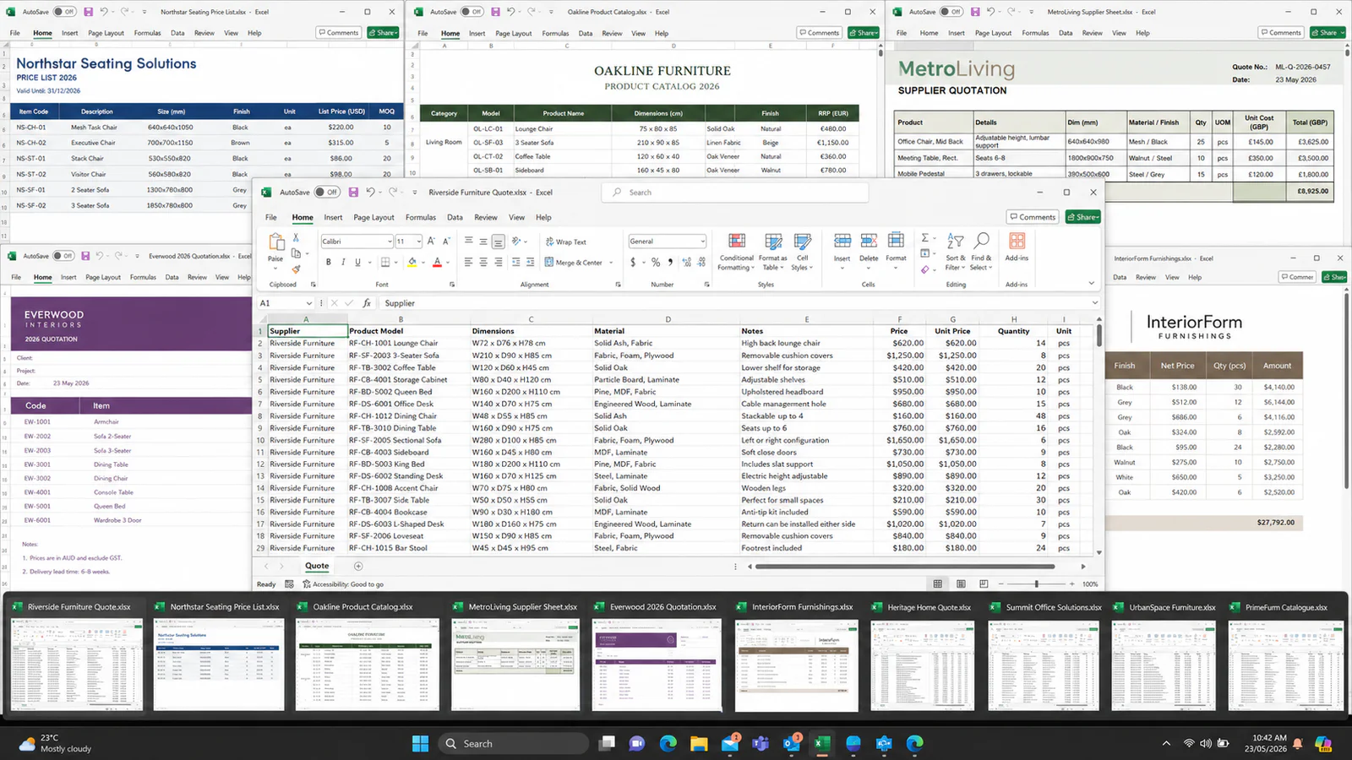Click the Format Painter brush icon
Image resolution: width=1352 pixels, height=760 pixels.
tap(296, 269)
